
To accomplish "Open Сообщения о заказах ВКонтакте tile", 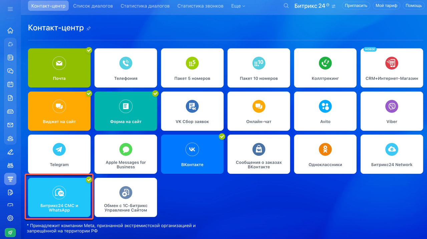I will tap(259, 154).
